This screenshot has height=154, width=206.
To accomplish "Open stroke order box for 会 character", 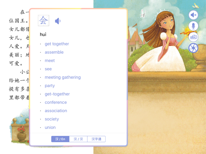I will point(44,20).
